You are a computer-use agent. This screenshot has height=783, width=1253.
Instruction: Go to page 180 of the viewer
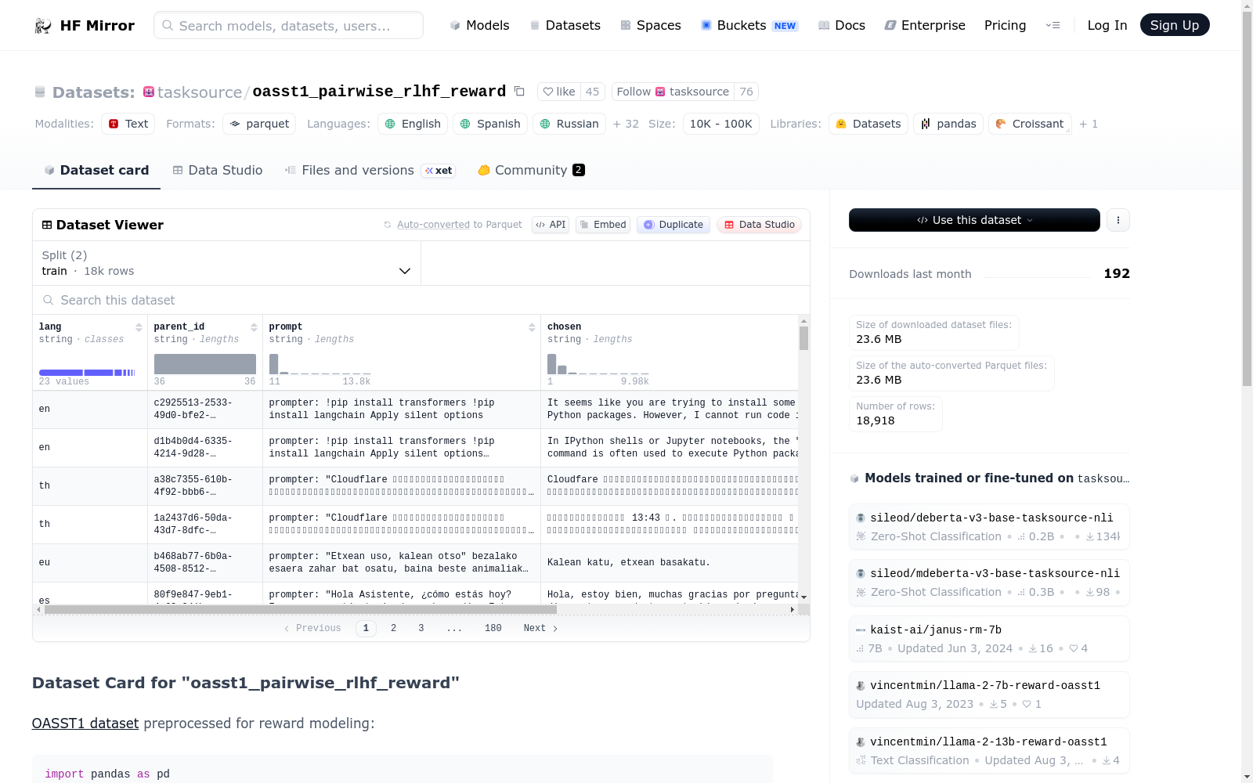493,628
